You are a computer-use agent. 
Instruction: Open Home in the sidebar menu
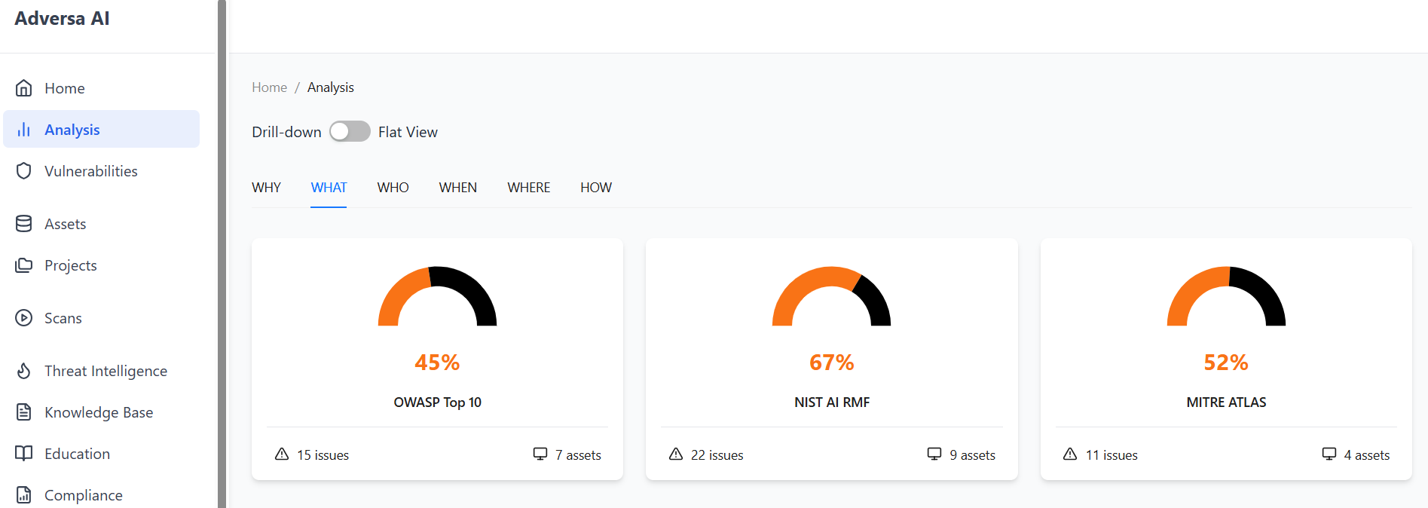102,88
